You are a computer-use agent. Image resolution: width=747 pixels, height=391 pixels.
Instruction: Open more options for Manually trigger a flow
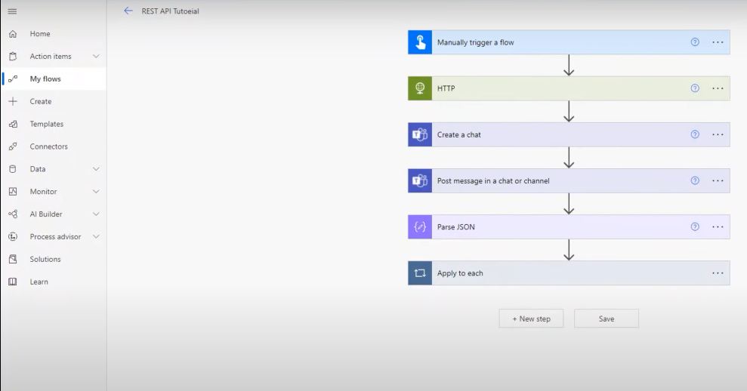[718, 42]
